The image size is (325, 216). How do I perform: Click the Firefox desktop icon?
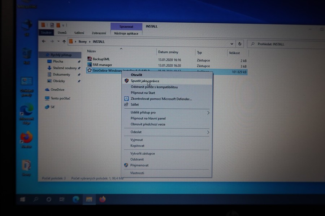coord(26,140)
